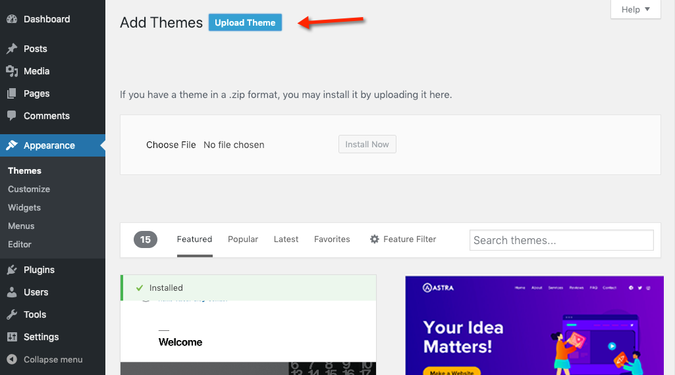The height and width of the screenshot is (375, 675).
Task: Select the Astra theme thumbnail
Action: pos(534,326)
